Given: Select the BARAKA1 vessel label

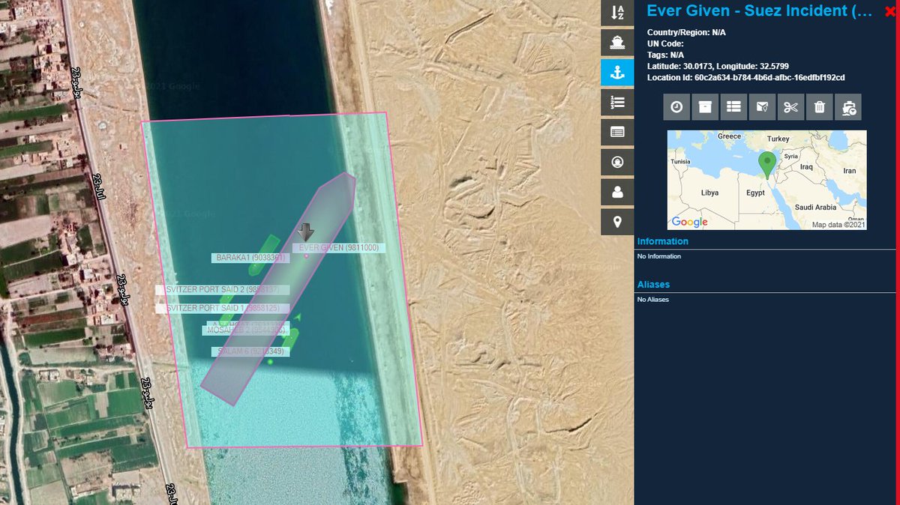Looking at the screenshot, I should tap(250, 258).
